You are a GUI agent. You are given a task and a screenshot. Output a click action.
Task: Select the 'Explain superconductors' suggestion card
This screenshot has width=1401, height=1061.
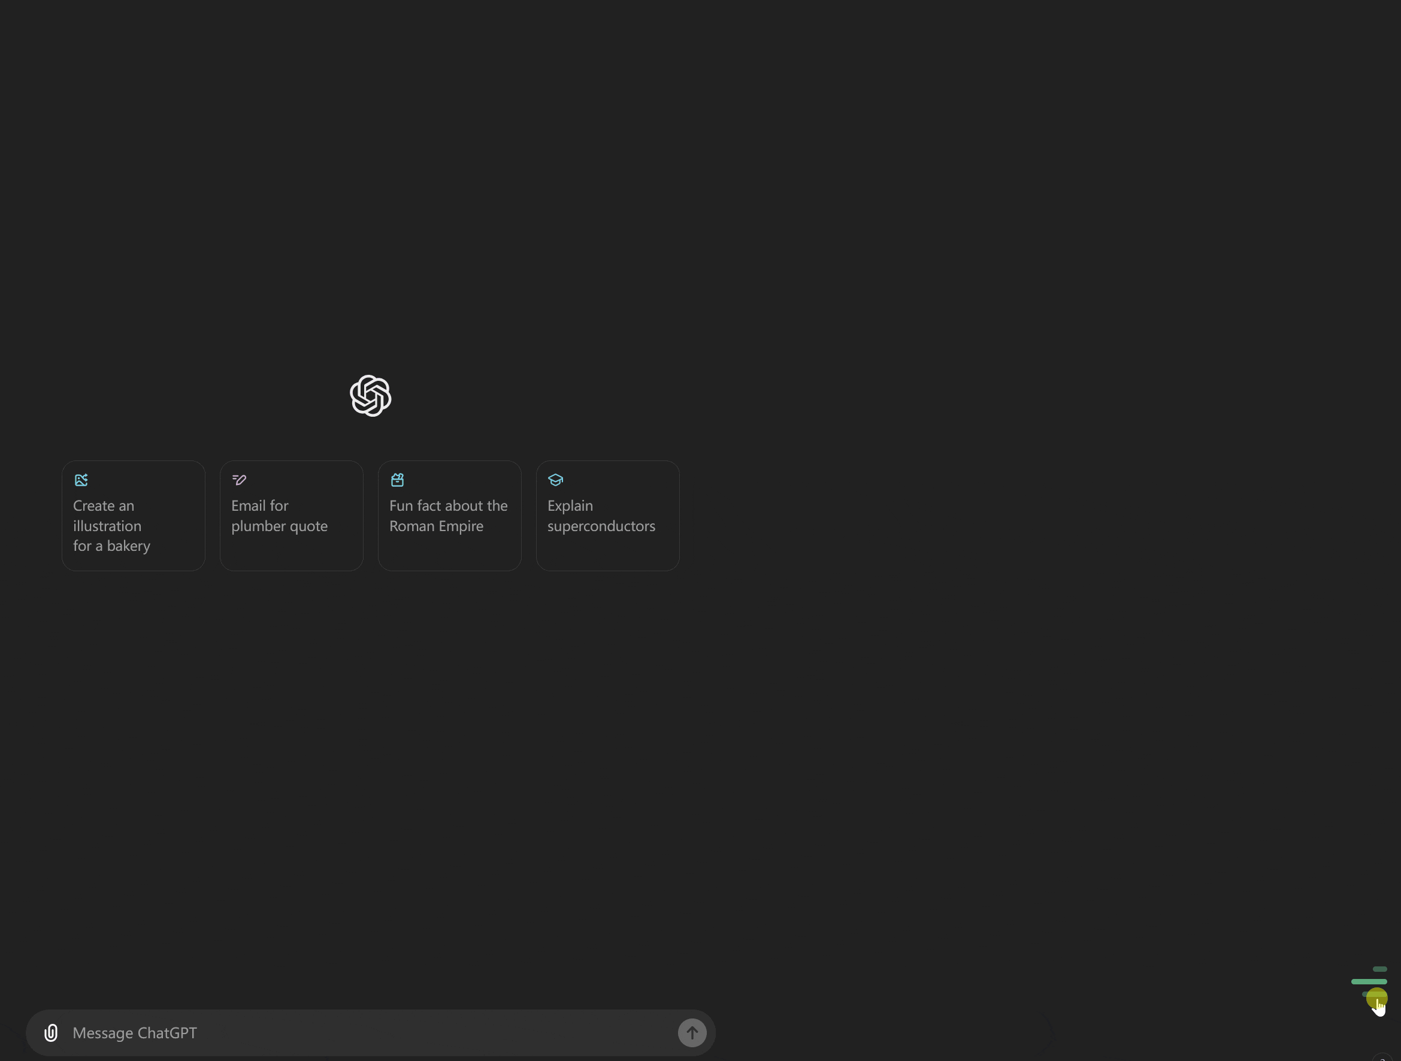tap(607, 516)
